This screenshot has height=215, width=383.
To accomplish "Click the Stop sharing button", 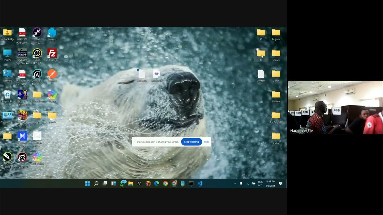I will (x=191, y=142).
